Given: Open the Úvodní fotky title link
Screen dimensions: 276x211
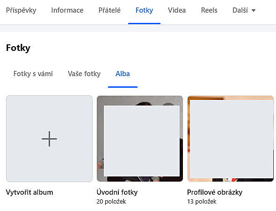Looking at the screenshot, I should pyautogui.click(x=117, y=192).
